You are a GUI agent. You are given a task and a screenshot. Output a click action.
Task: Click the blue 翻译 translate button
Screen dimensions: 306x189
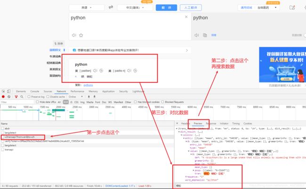coord(166,8)
